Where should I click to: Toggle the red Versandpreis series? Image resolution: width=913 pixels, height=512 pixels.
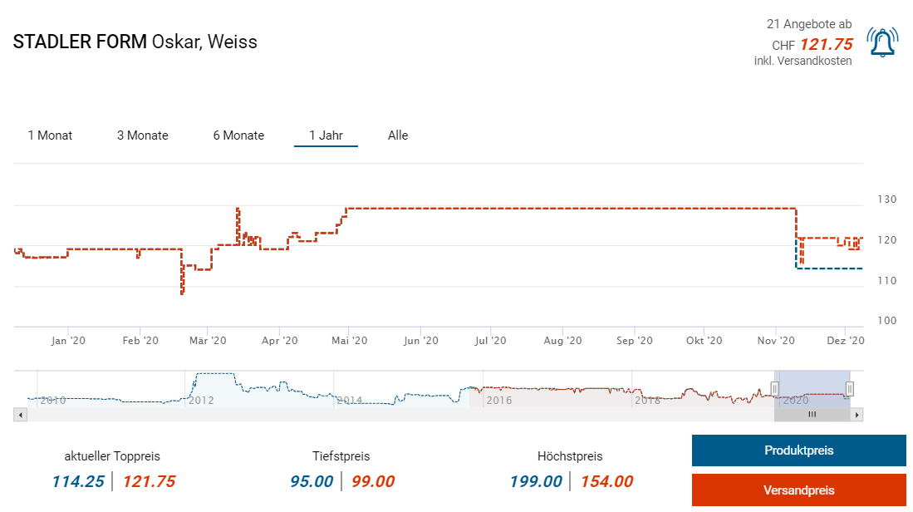798,490
